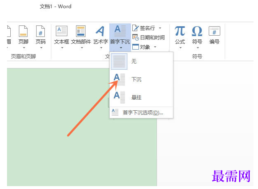Choose None (无) drop cap thumbnail
The width and height of the screenshot is (258, 189).
click(119, 61)
